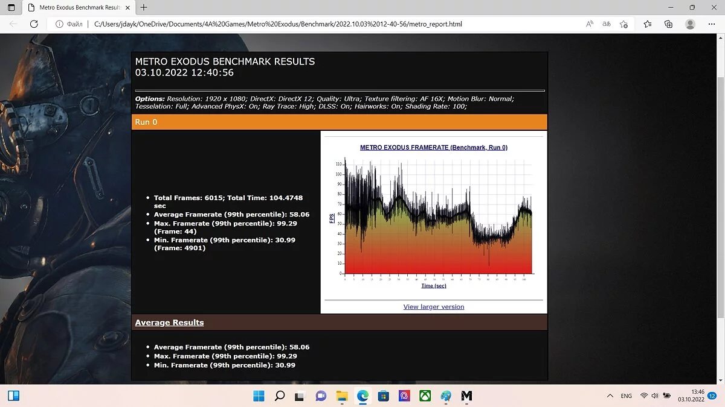Open taskbar Search

point(280,396)
